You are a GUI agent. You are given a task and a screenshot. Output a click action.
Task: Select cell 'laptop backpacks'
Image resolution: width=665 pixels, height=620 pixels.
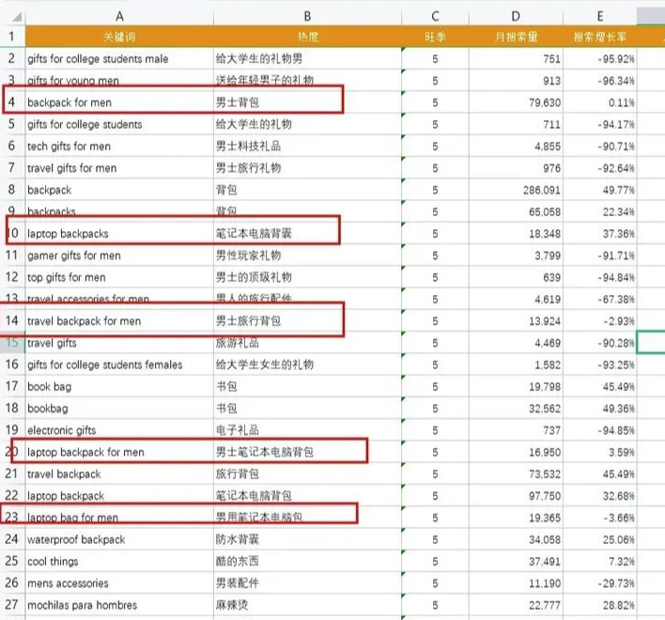coord(119,233)
